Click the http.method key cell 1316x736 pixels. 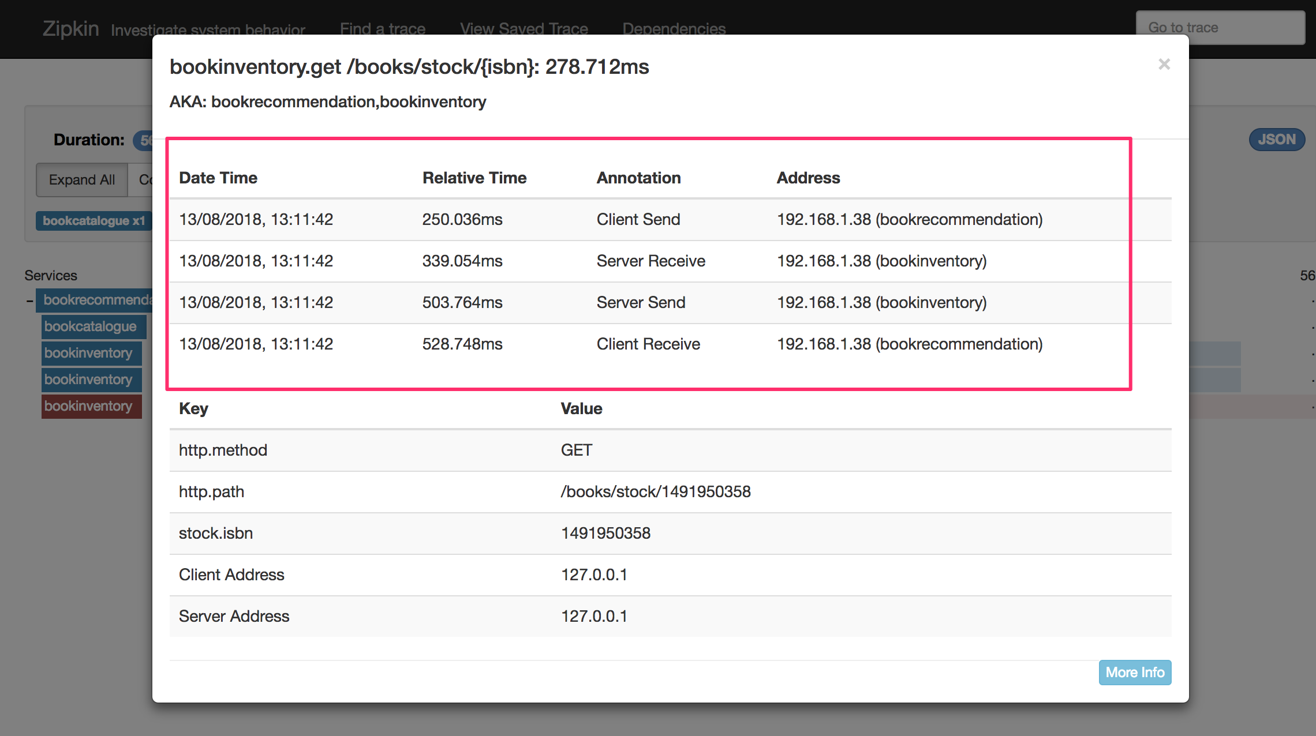click(223, 450)
